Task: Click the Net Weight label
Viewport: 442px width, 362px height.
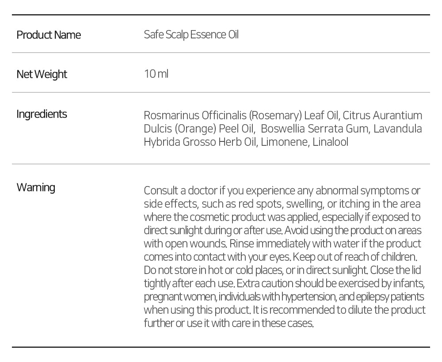Action: point(42,74)
